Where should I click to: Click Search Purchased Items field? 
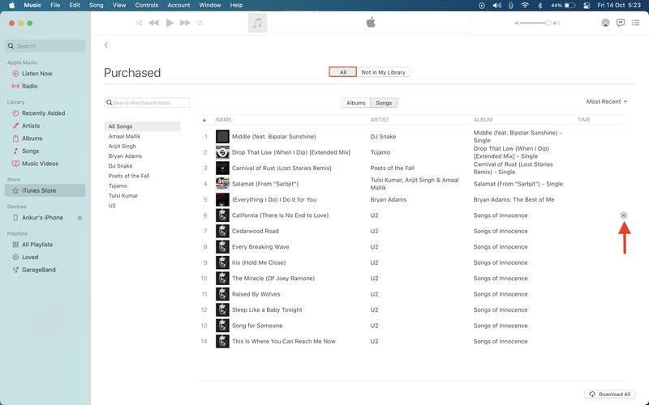tap(147, 103)
